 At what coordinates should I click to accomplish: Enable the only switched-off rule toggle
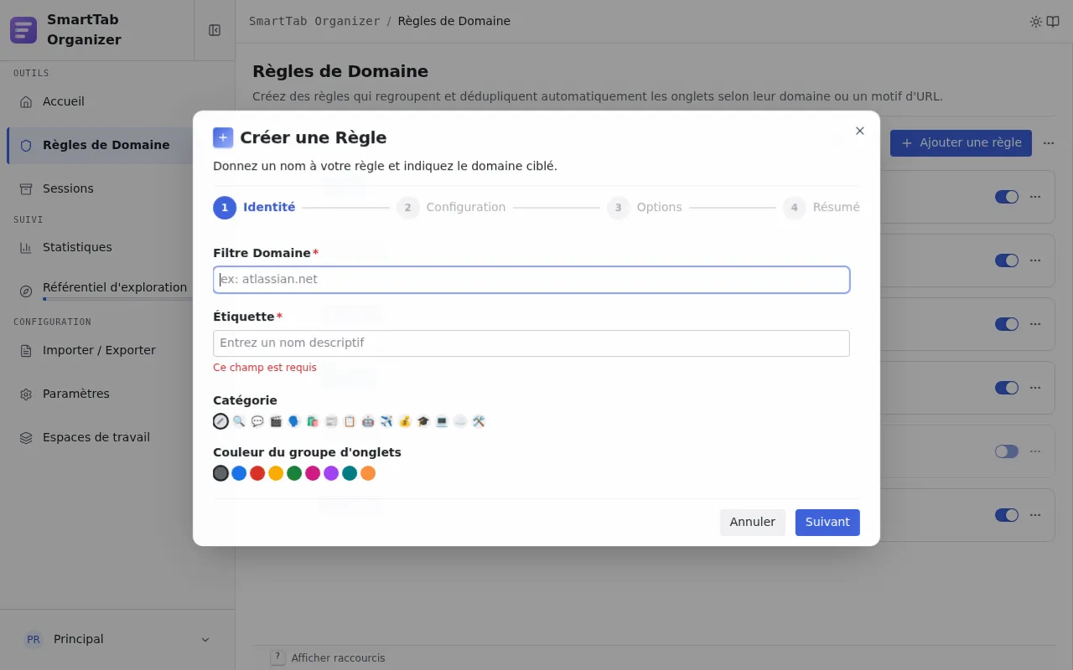[x=1006, y=451]
